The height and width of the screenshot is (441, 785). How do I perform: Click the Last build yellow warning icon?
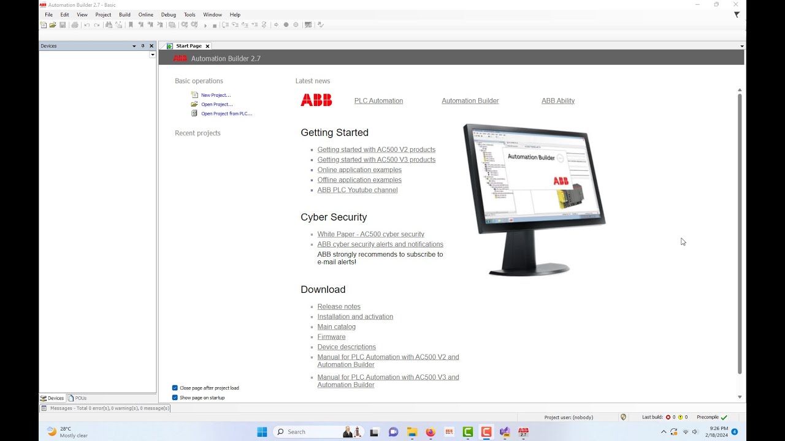click(680, 417)
